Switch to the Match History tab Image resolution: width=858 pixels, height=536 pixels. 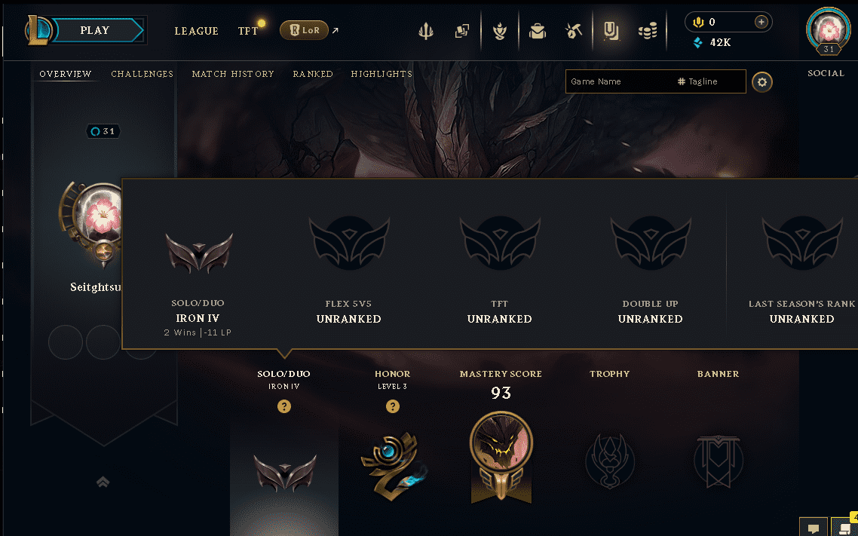coord(232,74)
